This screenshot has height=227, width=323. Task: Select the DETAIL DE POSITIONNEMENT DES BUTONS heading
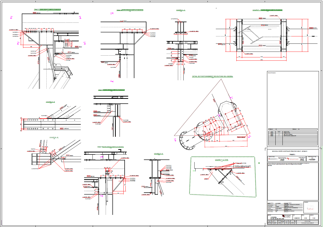(x=212, y=76)
